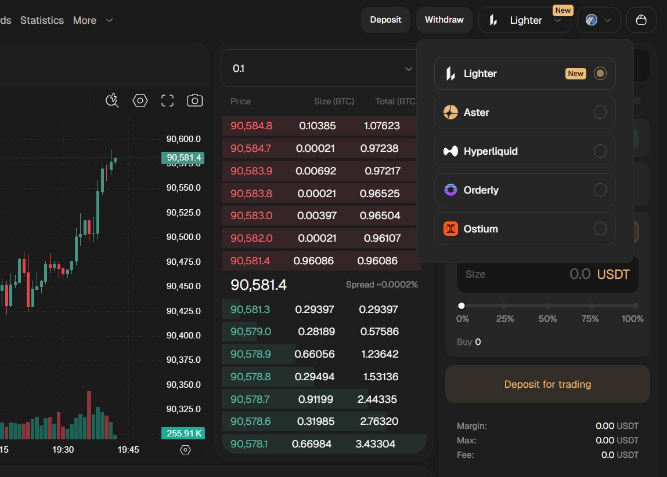Open the 0.1 order book grouping dropdown
This screenshot has width=667, height=477.
[319, 68]
